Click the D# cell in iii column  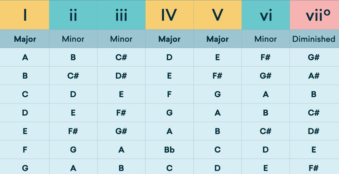(121, 76)
